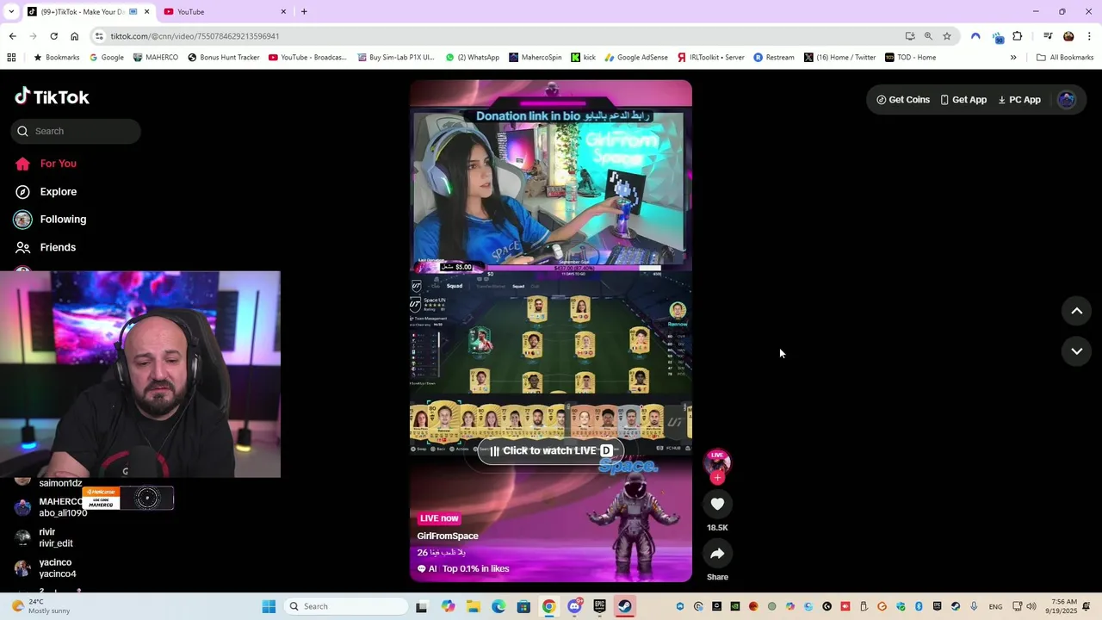Open TikTok profile avatar menu
This screenshot has height=620, width=1102.
(x=1067, y=100)
